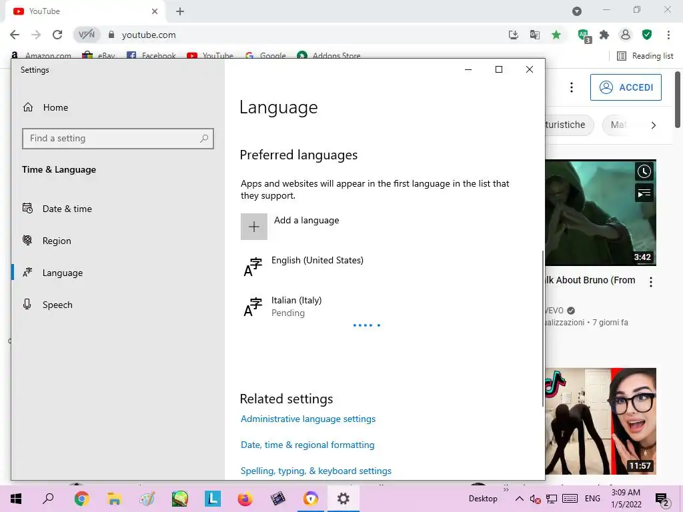Open Speech settings
The height and width of the screenshot is (512, 683).
click(x=47, y=304)
